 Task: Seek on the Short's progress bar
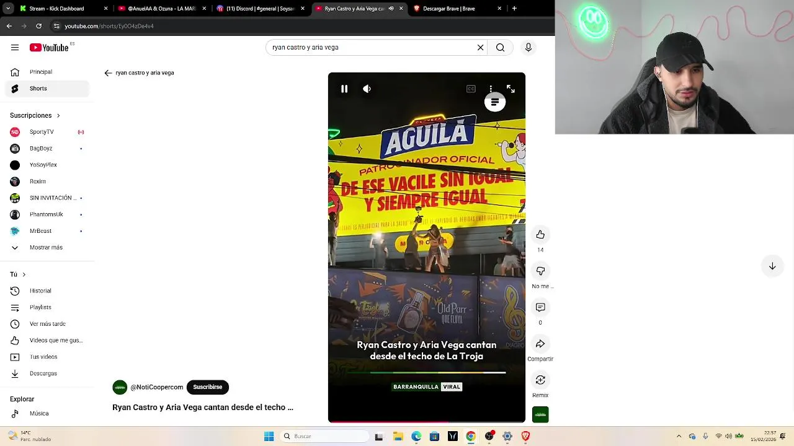(427, 422)
